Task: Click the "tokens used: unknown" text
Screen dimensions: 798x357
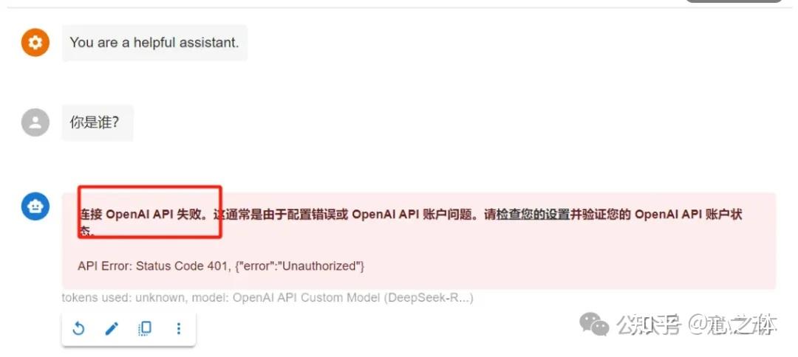Action: (123, 297)
